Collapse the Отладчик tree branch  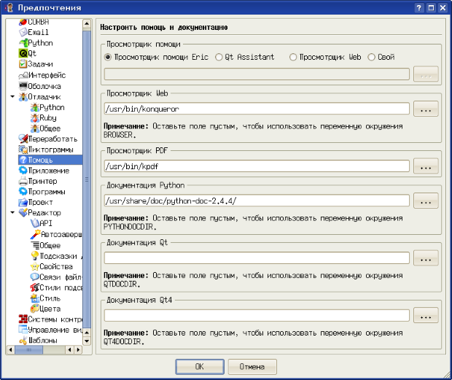[x=12, y=96]
